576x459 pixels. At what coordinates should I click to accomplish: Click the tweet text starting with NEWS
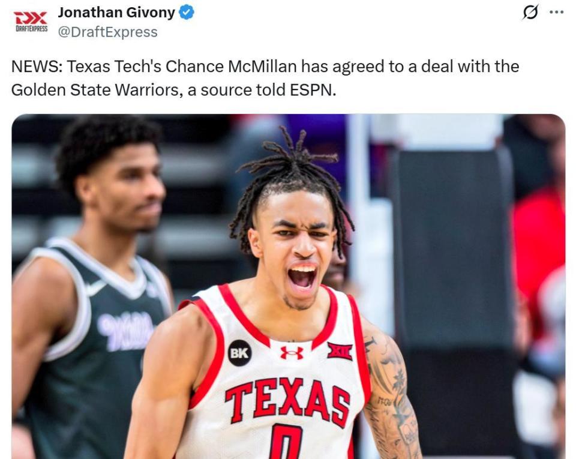point(265,78)
